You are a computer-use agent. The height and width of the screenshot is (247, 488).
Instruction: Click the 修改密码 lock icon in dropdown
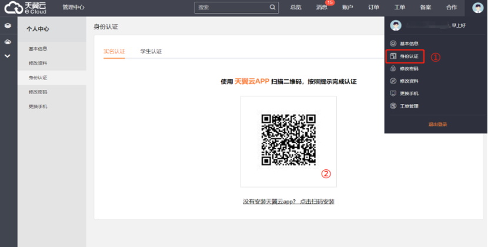tap(393, 69)
